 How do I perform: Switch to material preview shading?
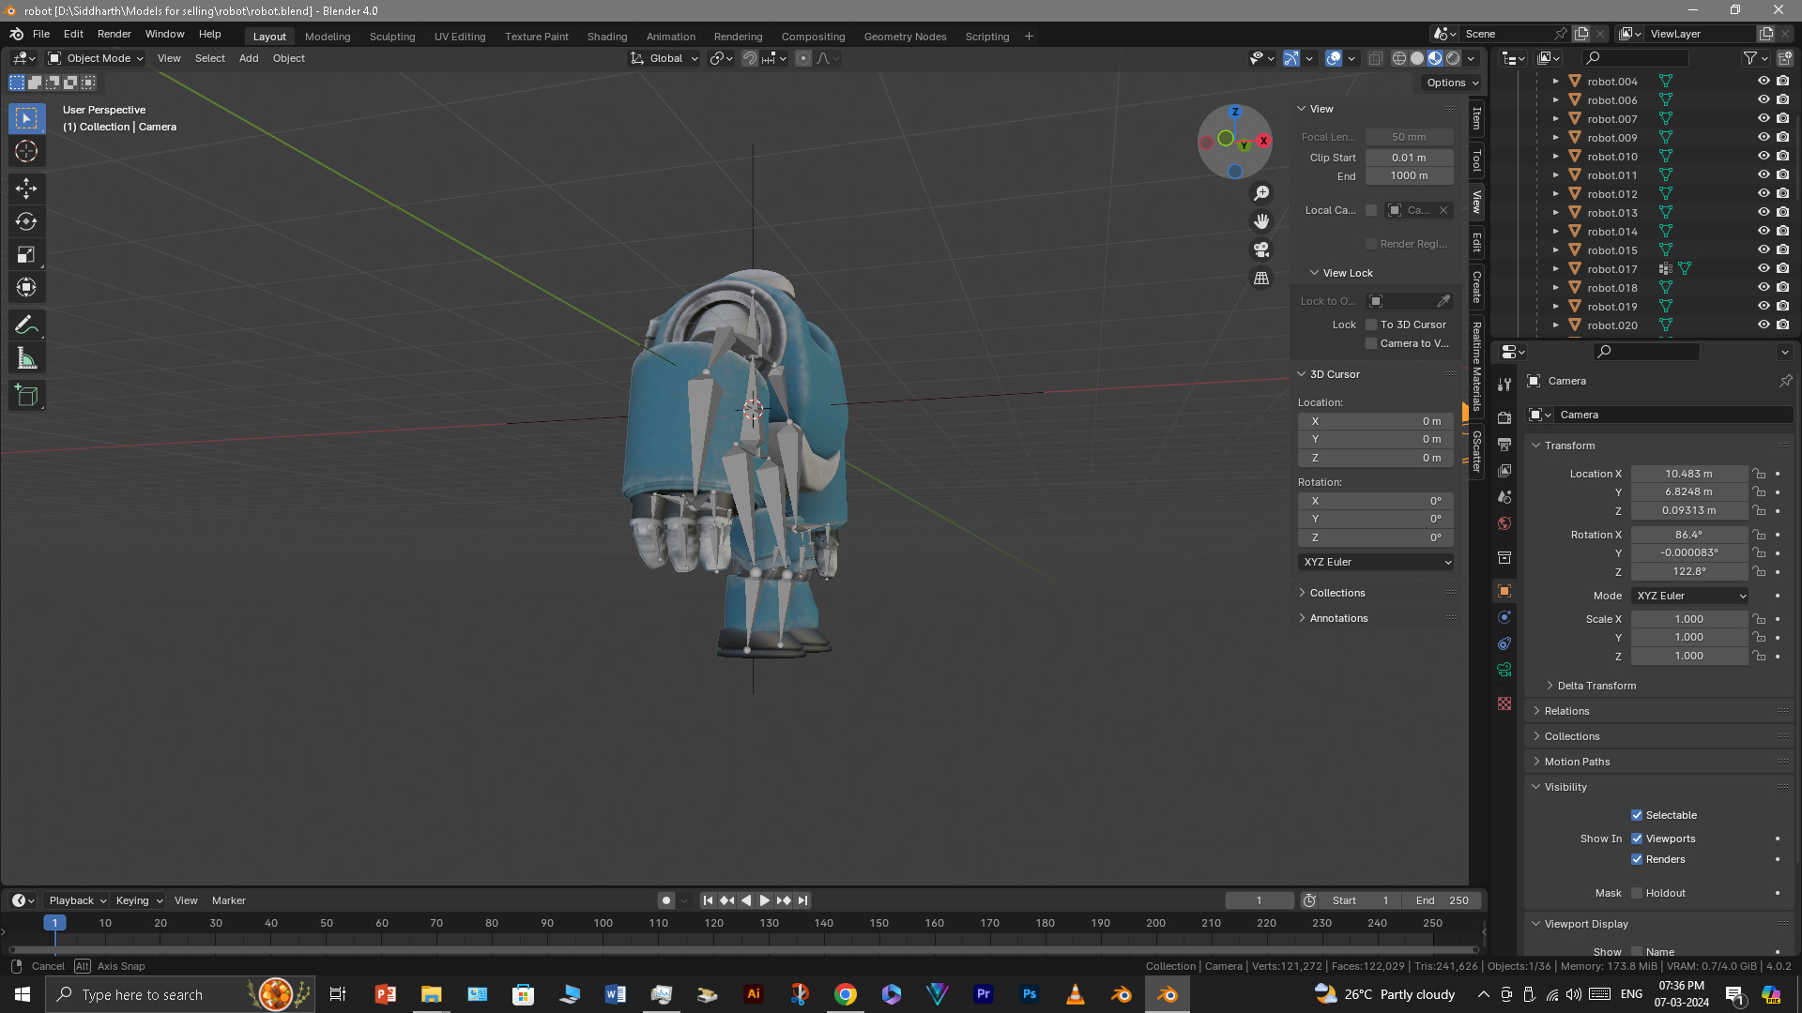pos(1435,58)
